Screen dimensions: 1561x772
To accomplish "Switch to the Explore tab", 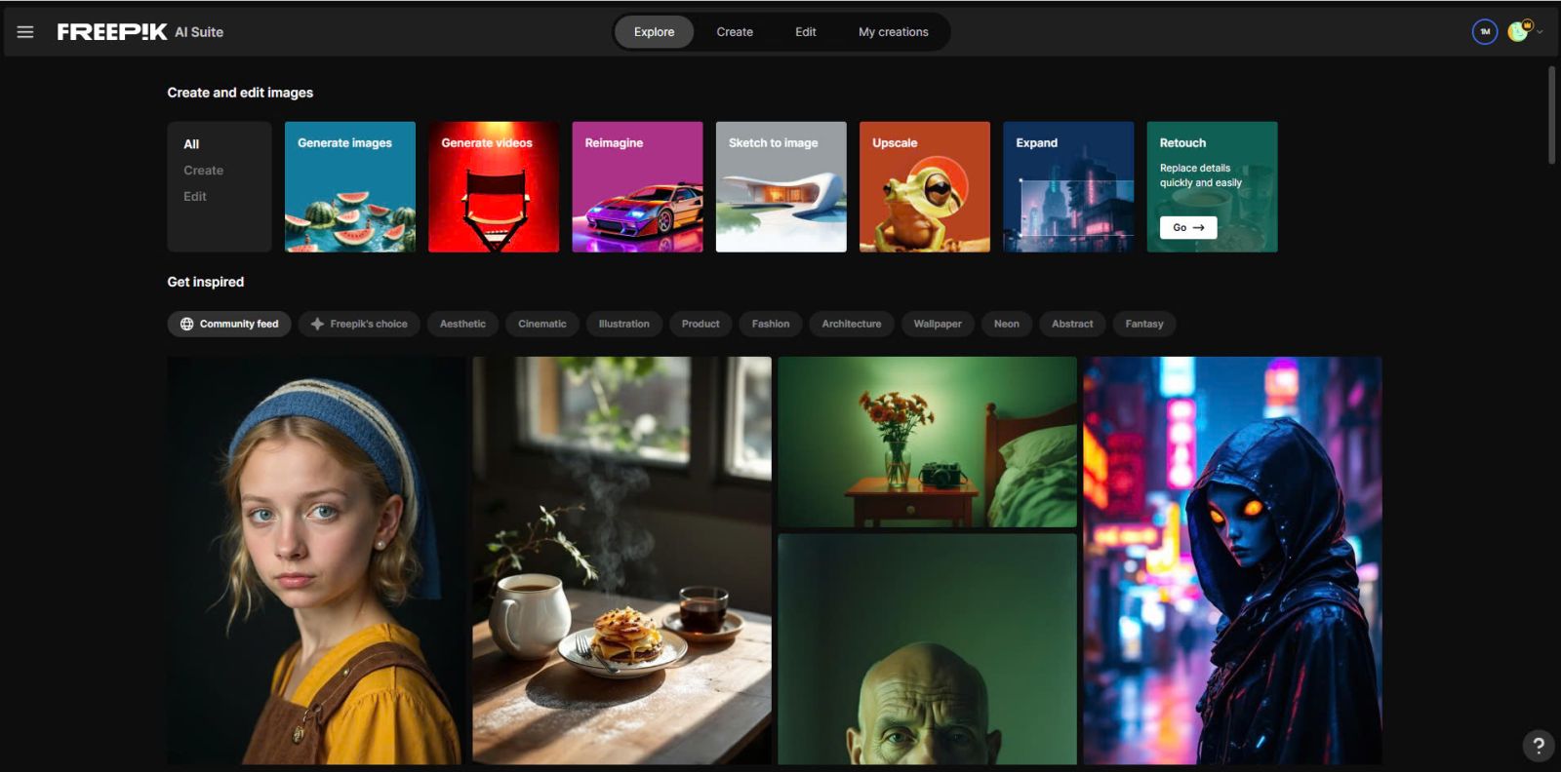I will tap(654, 32).
